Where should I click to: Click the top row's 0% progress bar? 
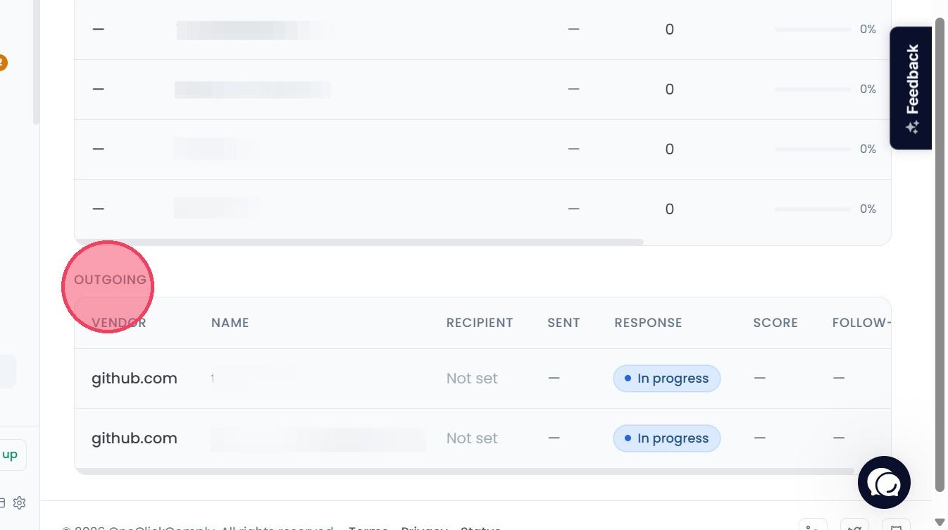[813, 30]
